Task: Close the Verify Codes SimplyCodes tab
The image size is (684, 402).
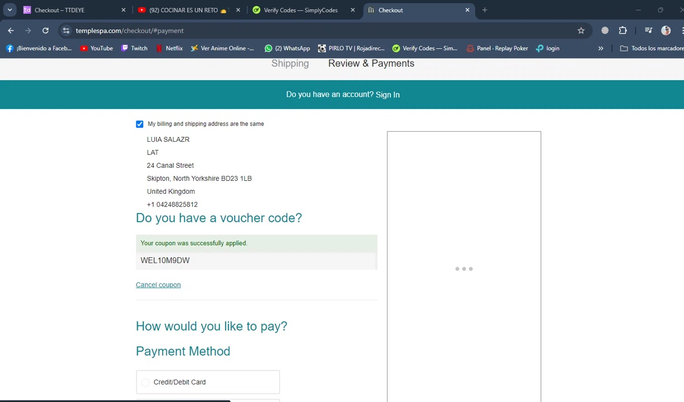Action: click(x=352, y=10)
